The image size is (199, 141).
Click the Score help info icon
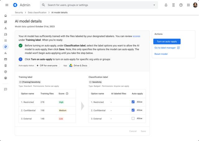click(67, 94)
